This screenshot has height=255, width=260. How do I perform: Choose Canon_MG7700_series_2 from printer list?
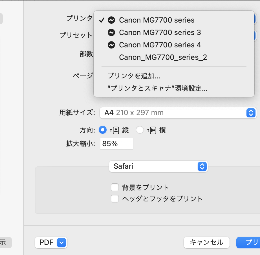tap(163, 58)
